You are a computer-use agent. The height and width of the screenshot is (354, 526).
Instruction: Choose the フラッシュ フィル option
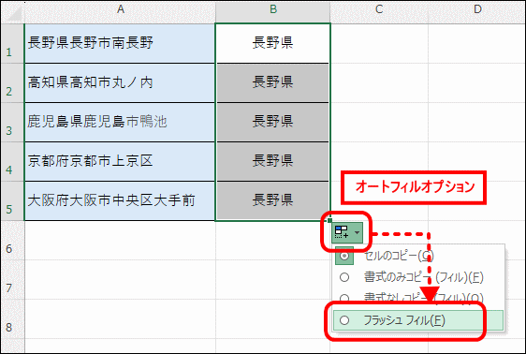pos(418,320)
